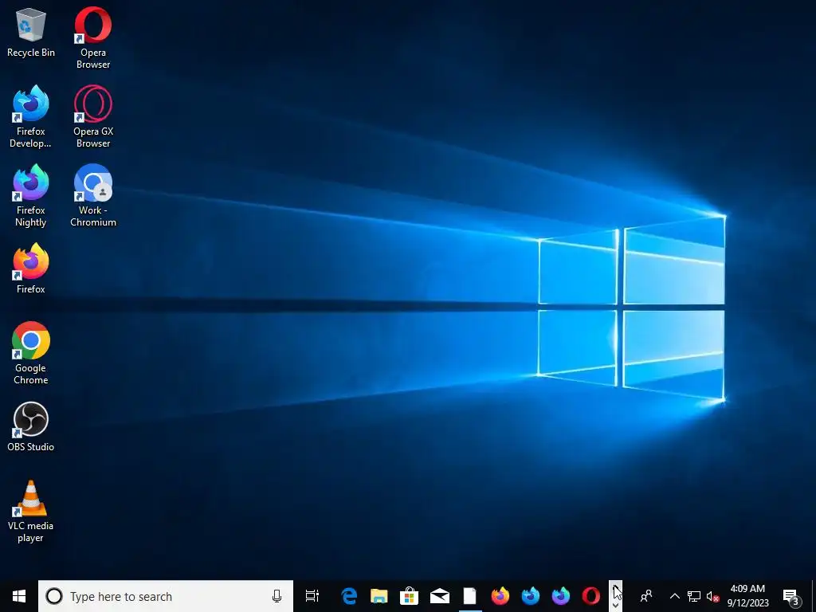Click the Cortana circle in search box
This screenshot has height=612, width=816.
pos(54,596)
